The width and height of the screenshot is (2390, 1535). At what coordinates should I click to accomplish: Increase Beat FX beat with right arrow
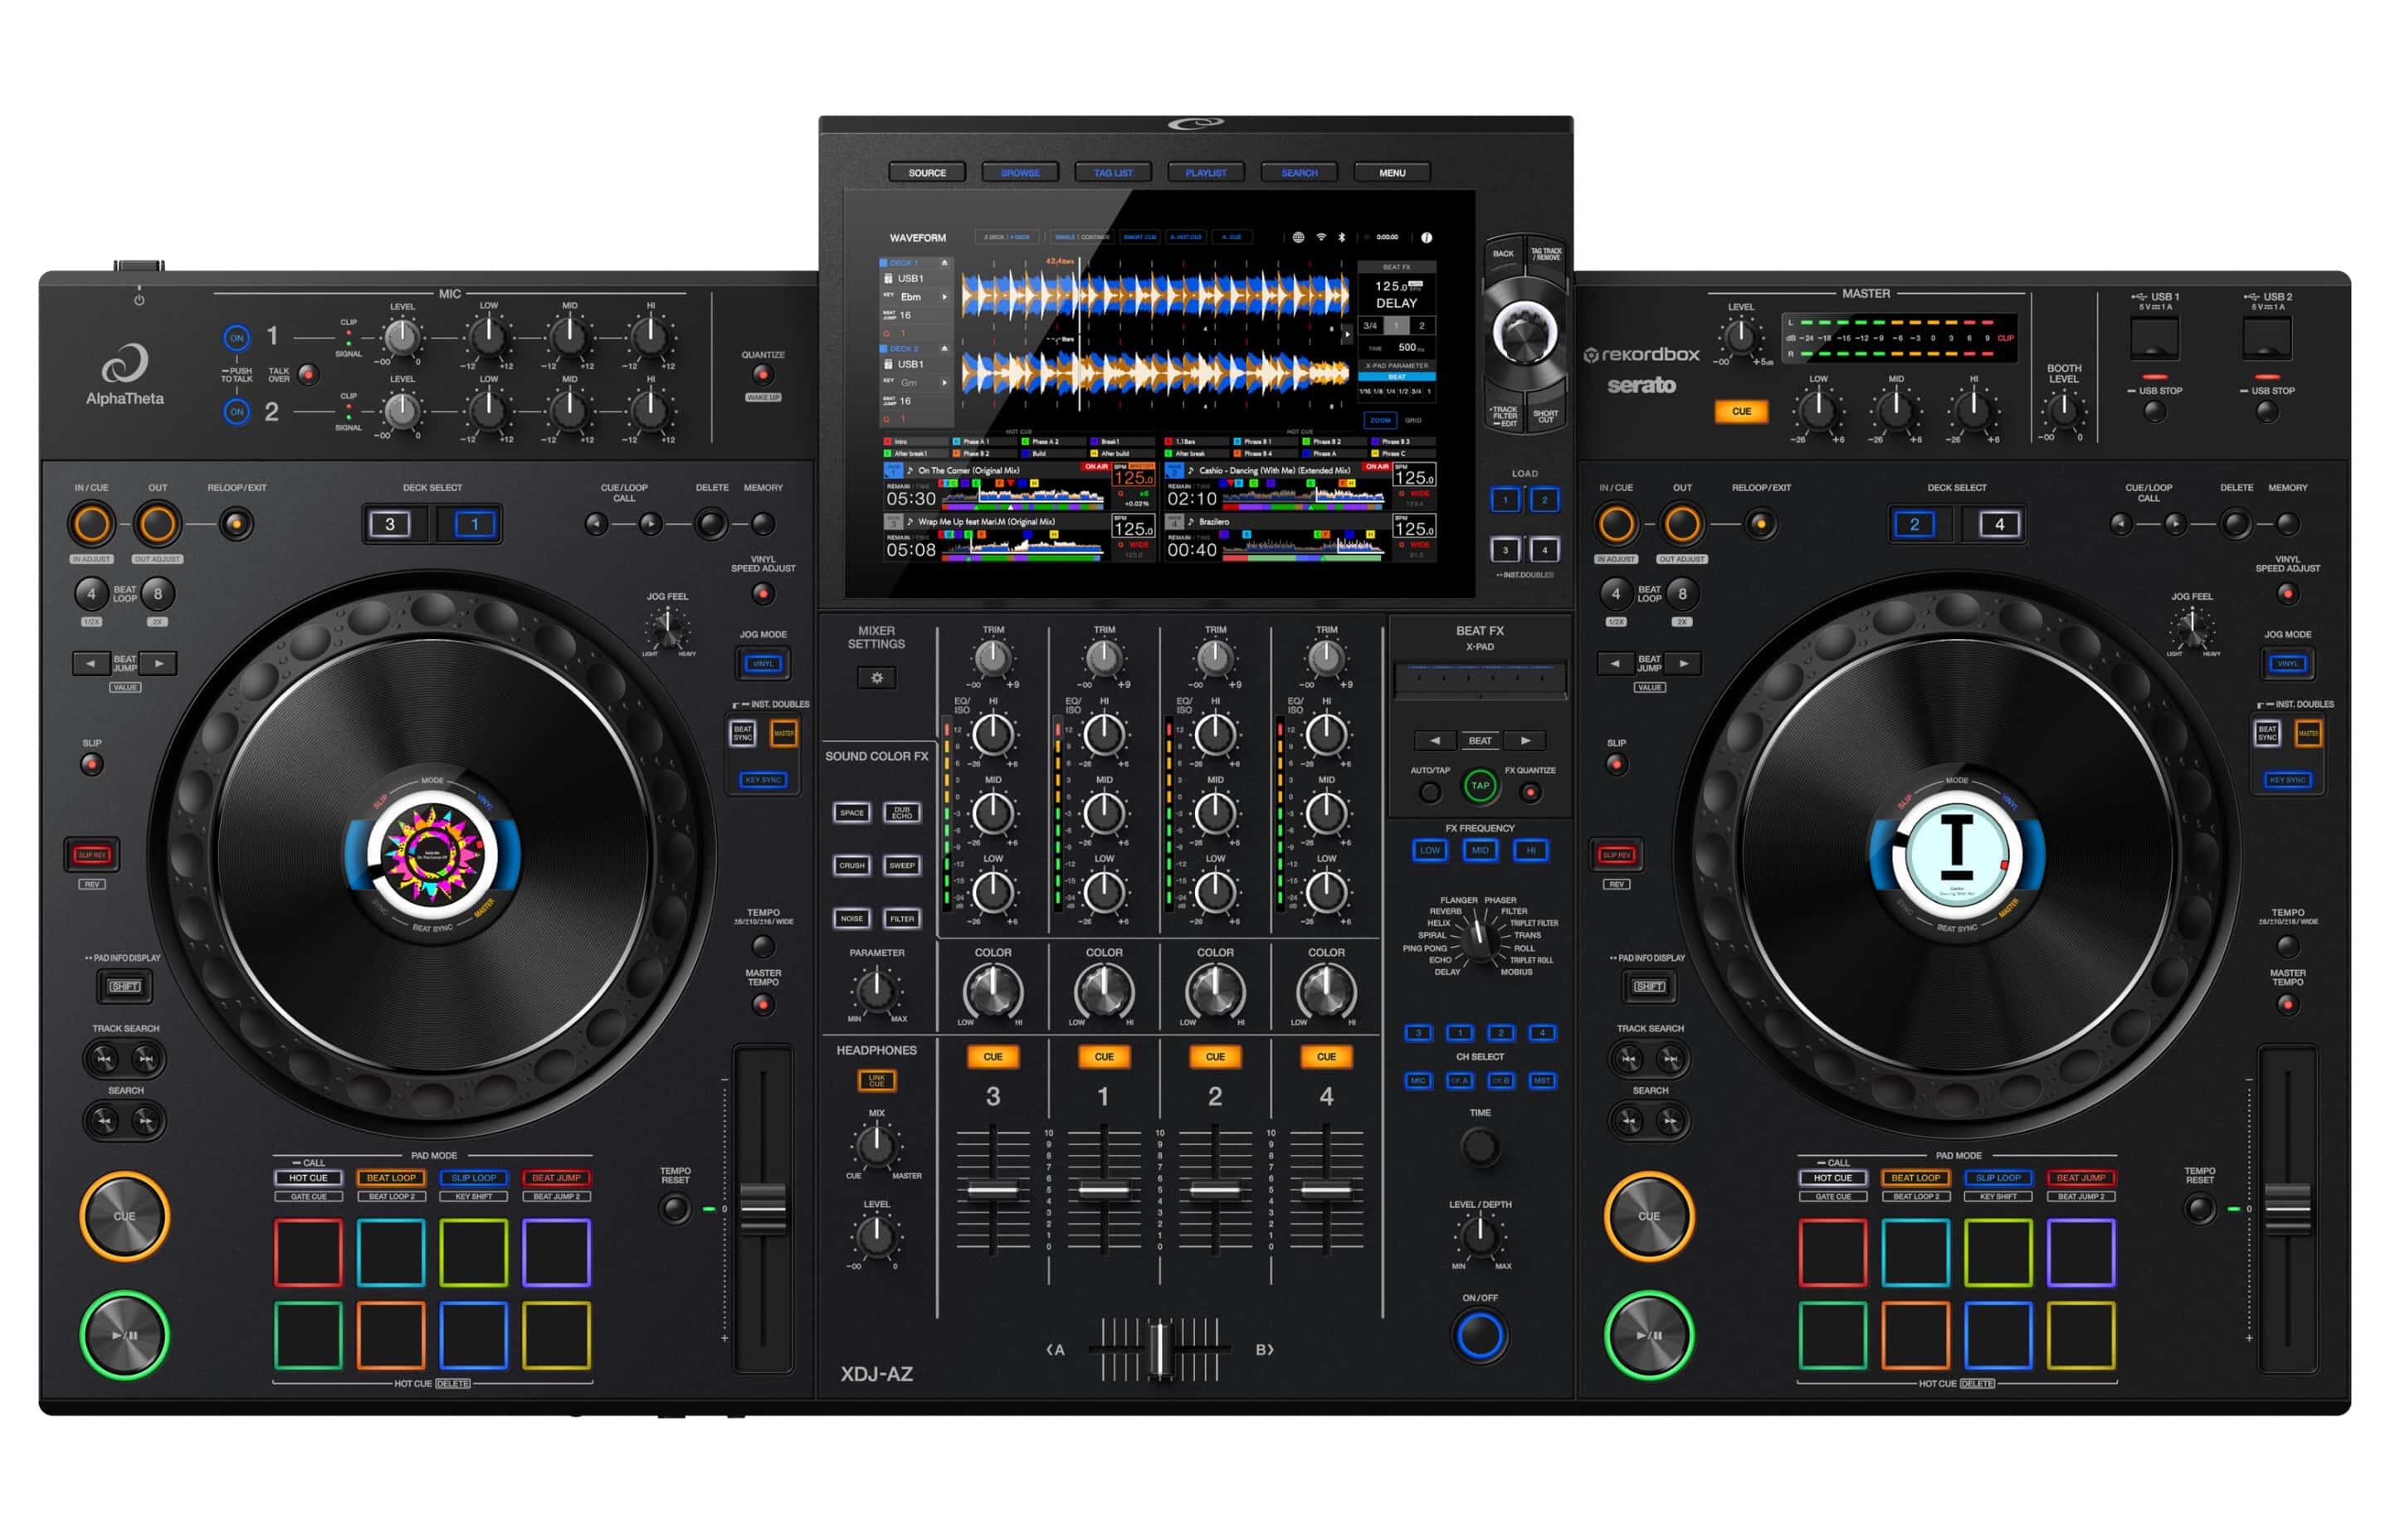(x=1525, y=741)
